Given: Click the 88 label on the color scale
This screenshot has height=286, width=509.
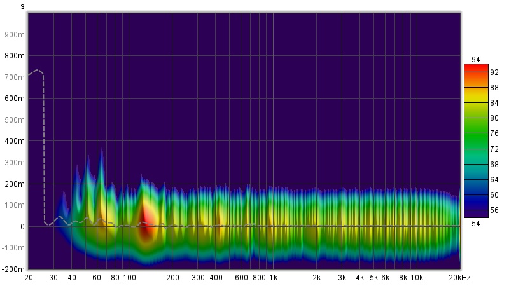Looking at the screenshot, I should coord(494,88).
